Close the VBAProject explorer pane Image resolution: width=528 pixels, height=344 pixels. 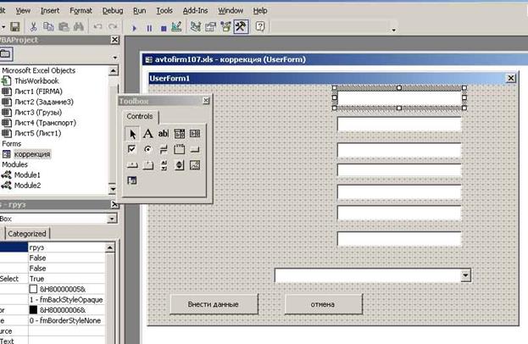(x=114, y=40)
